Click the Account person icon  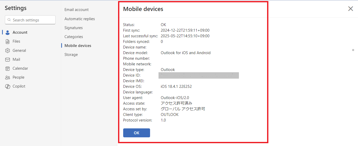pos(8,32)
